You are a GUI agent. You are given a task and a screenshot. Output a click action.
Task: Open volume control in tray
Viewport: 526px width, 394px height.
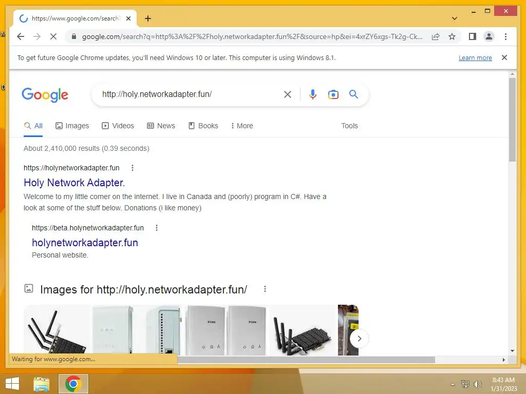pos(477,384)
